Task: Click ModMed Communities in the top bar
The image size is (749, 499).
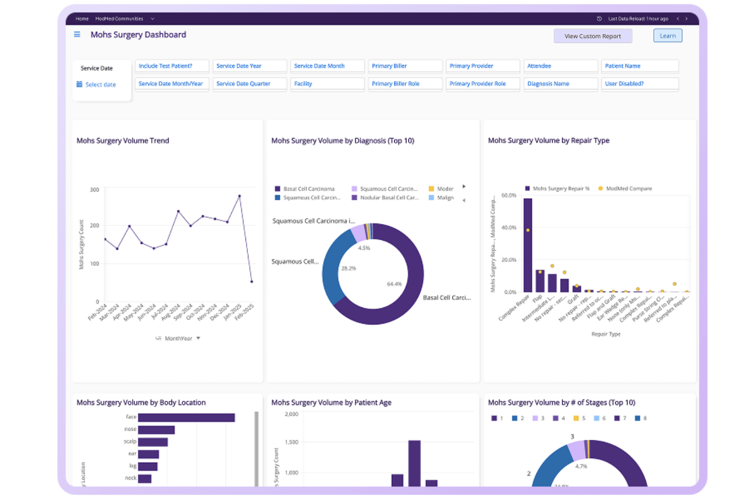Action: pyautogui.click(x=119, y=19)
